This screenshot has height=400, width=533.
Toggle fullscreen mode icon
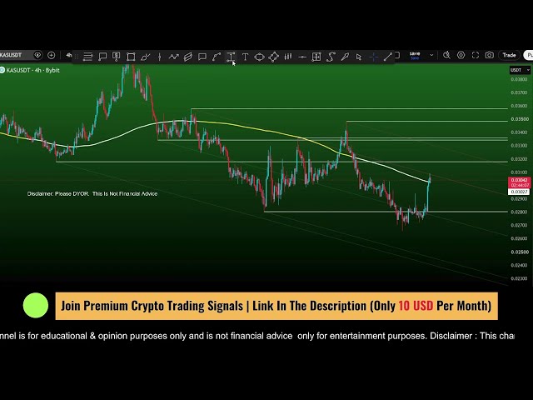(x=476, y=55)
